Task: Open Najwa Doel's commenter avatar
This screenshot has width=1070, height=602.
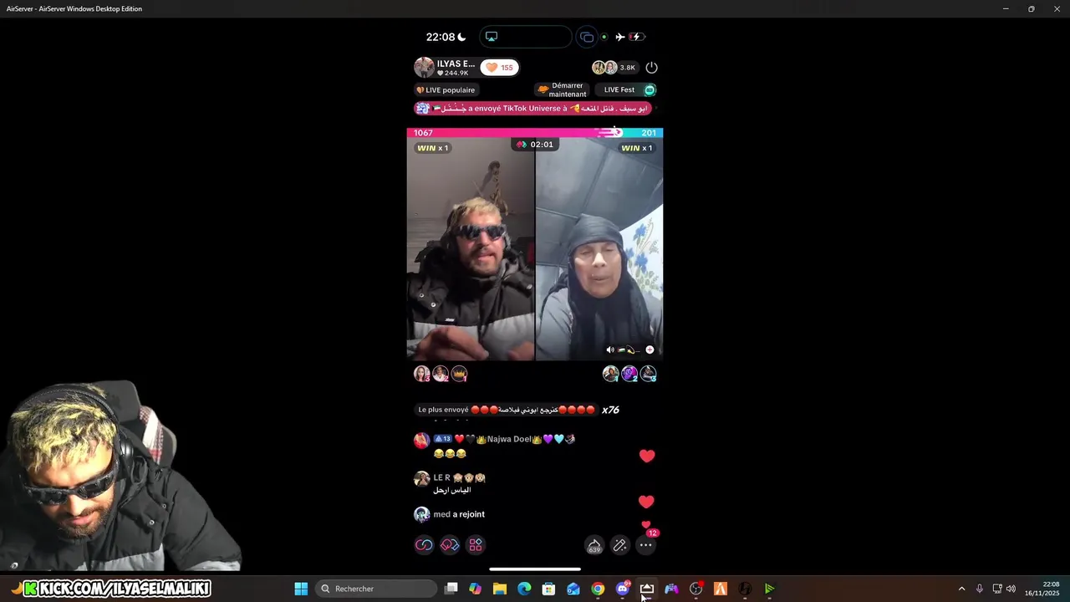Action: 422,441
